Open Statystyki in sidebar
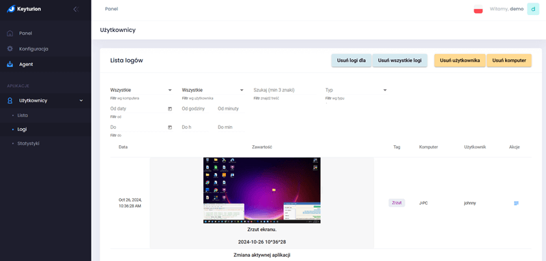Image resolution: width=546 pixels, height=261 pixels. 28,143
